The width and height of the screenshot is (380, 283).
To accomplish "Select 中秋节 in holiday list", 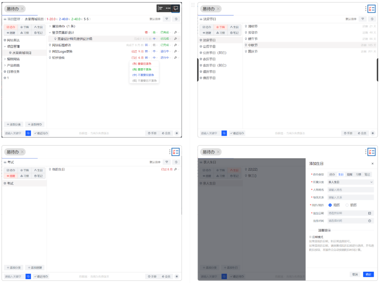I will (310, 45).
